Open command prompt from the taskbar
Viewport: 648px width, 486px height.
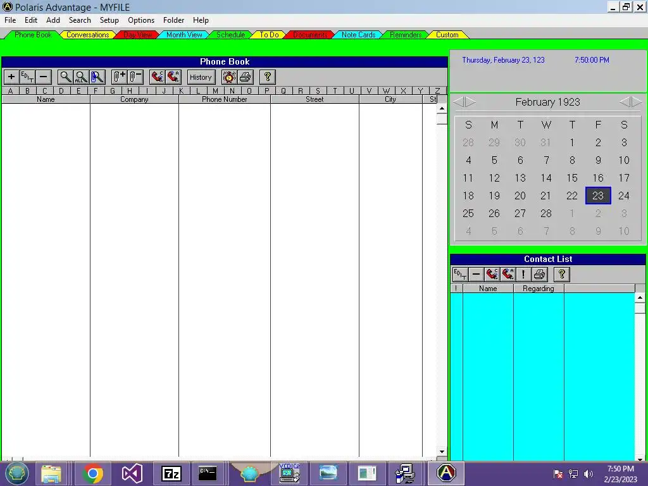(208, 473)
